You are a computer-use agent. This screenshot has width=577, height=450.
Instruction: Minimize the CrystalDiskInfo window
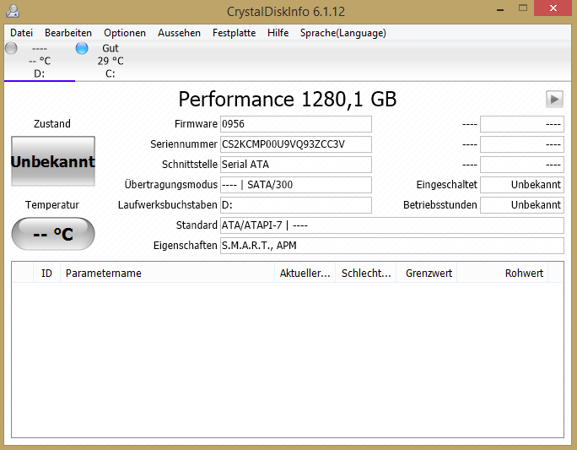pyautogui.click(x=500, y=8)
